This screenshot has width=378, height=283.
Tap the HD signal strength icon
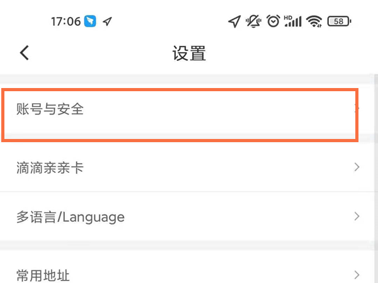292,21
